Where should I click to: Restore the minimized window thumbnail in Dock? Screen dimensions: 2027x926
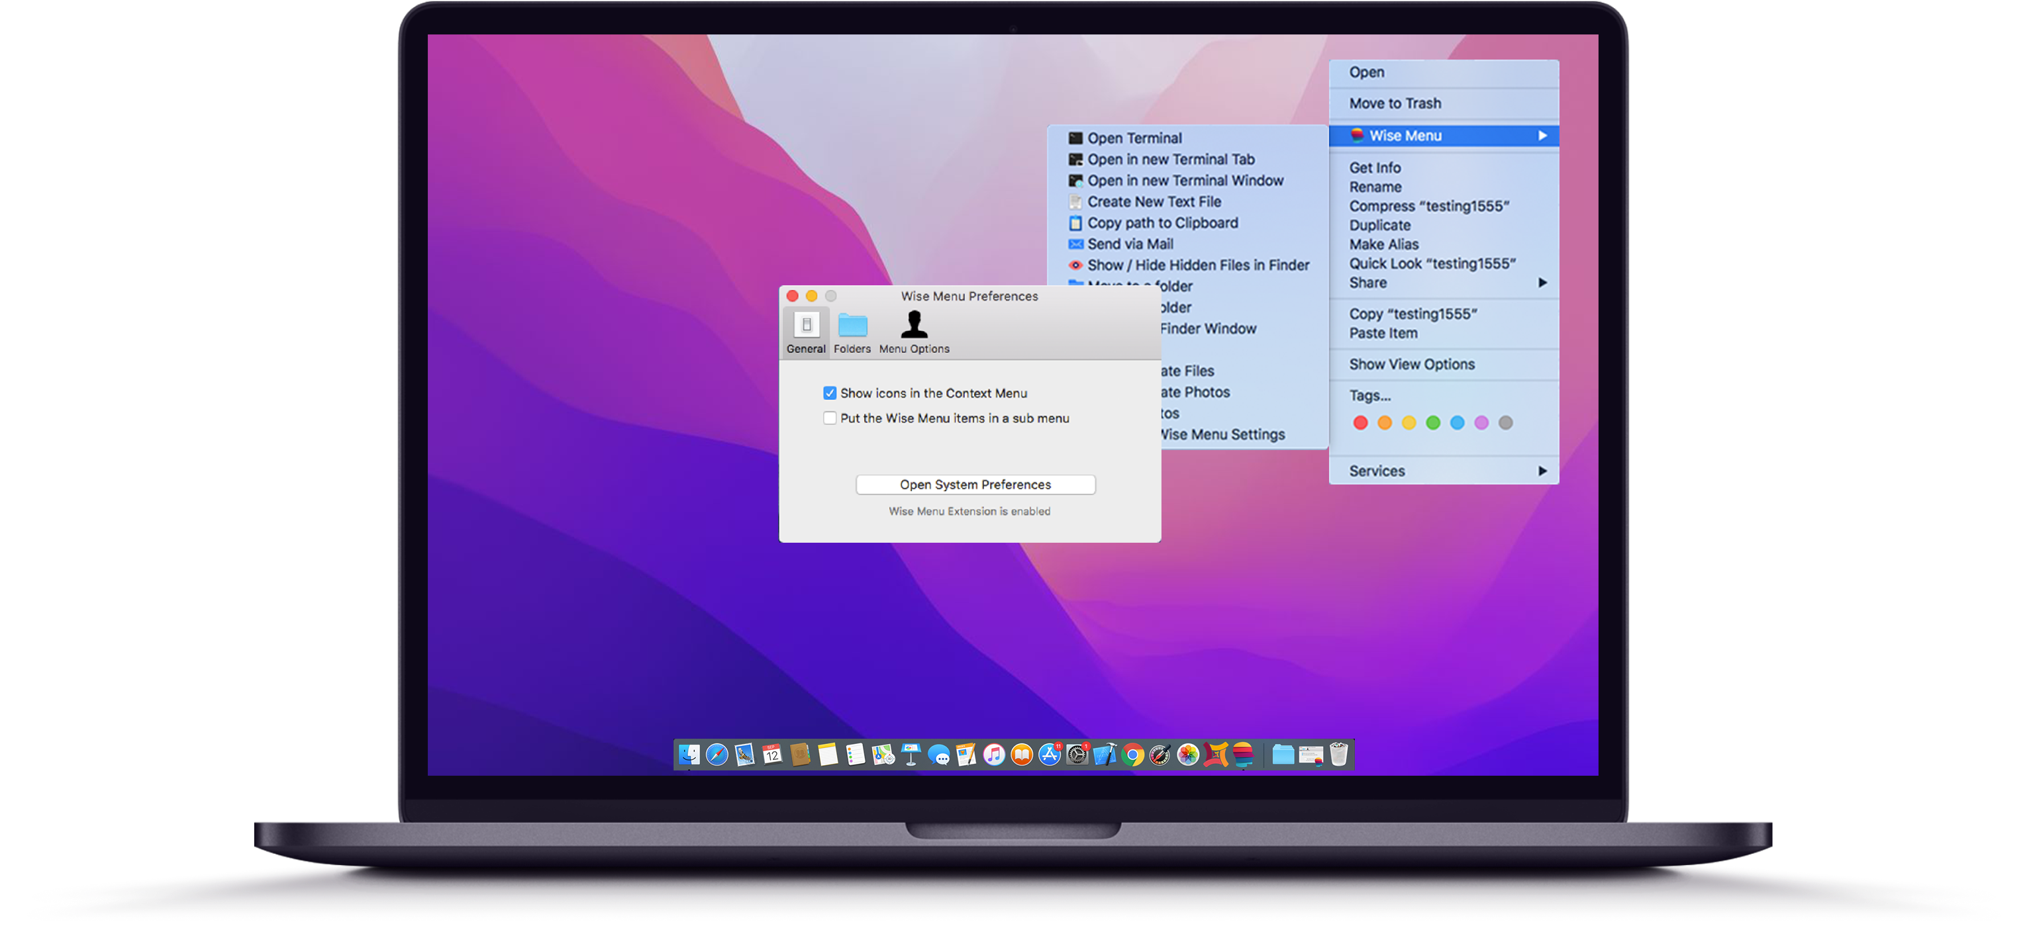pos(1311,755)
